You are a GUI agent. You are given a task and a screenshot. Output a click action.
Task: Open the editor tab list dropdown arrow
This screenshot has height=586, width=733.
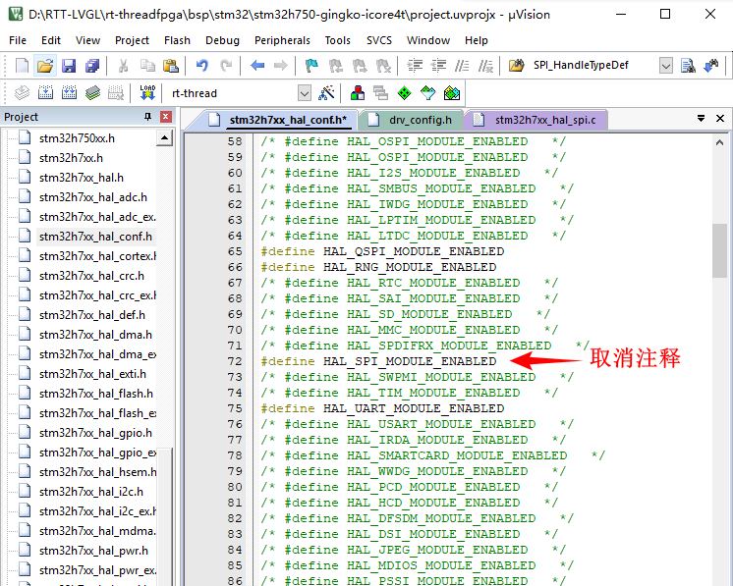click(701, 119)
